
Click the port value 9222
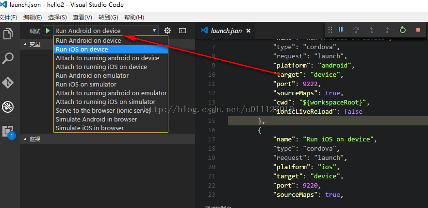pos(310,84)
